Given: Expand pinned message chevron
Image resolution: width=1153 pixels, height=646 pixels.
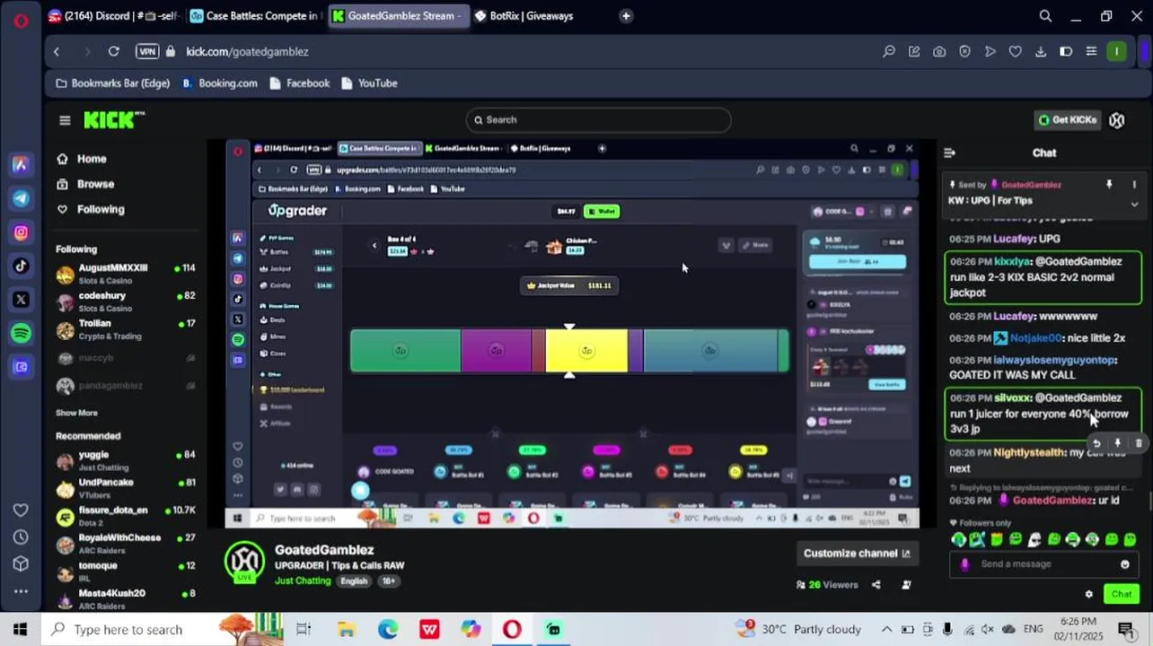Looking at the screenshot, I should click(1134, 205).
